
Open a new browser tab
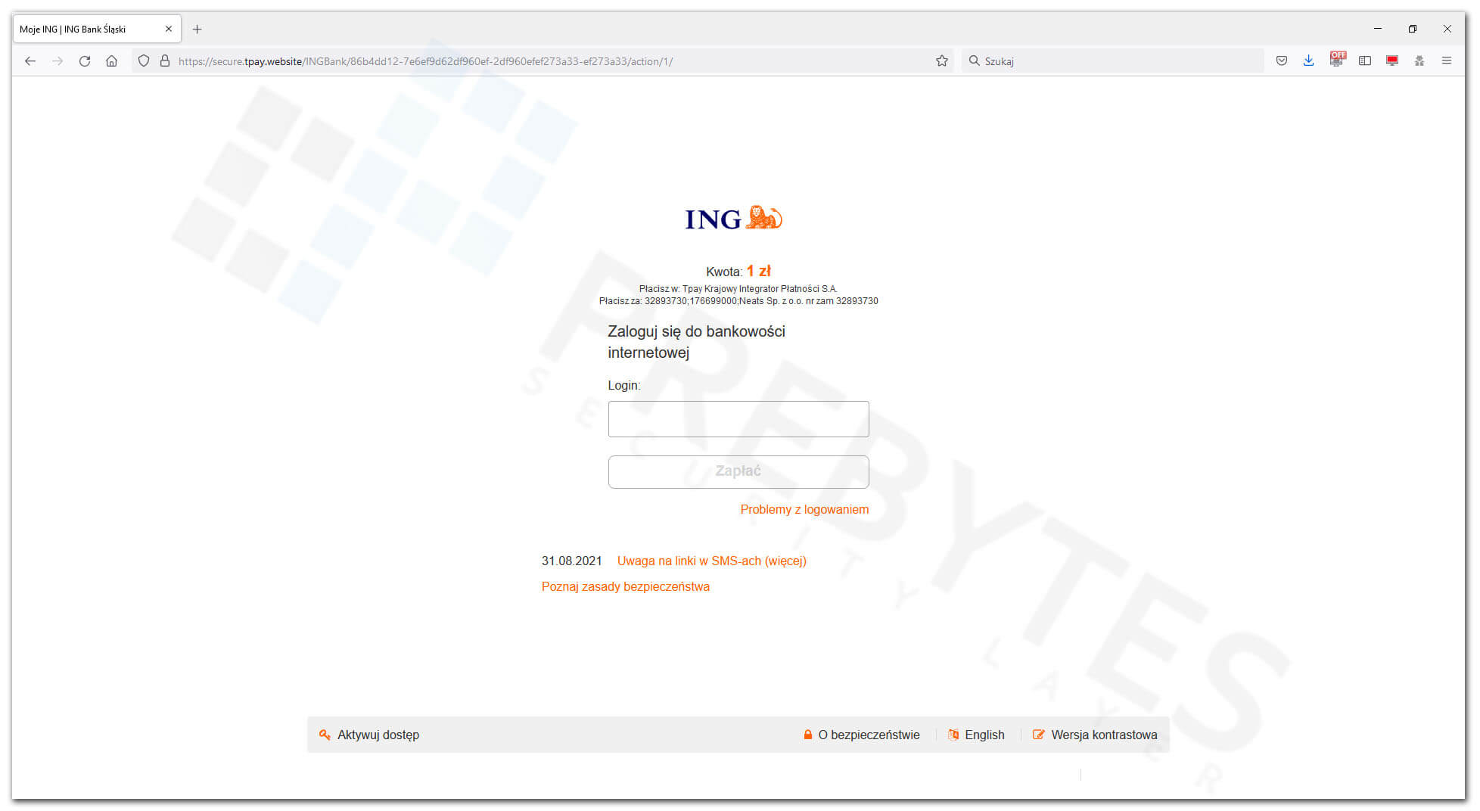(x=197, y=30)
